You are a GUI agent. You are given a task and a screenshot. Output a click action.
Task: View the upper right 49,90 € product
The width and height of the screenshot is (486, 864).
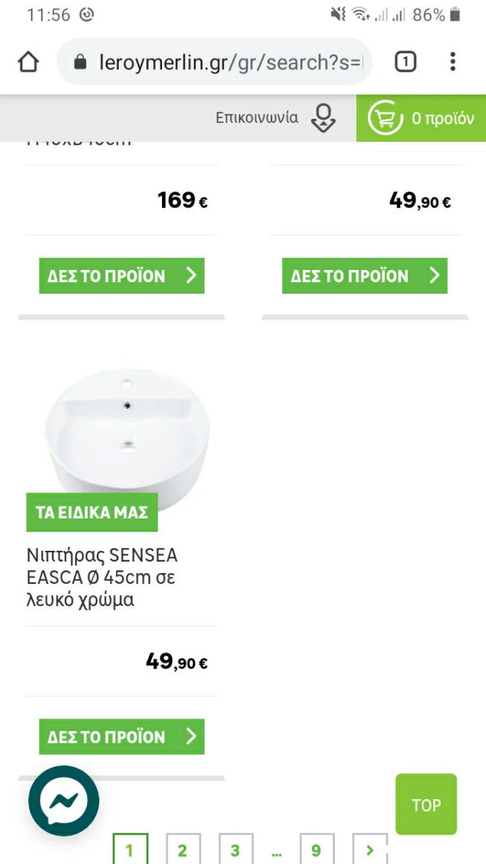pos(364,276)
